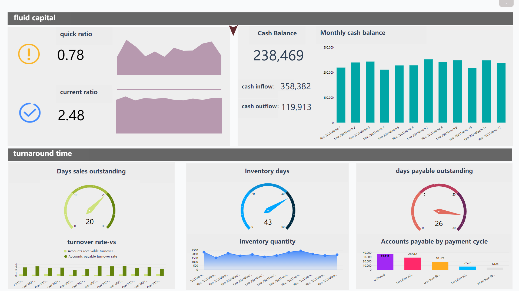Click the cash inflow label
519x291 pixels.
[258, 87]
